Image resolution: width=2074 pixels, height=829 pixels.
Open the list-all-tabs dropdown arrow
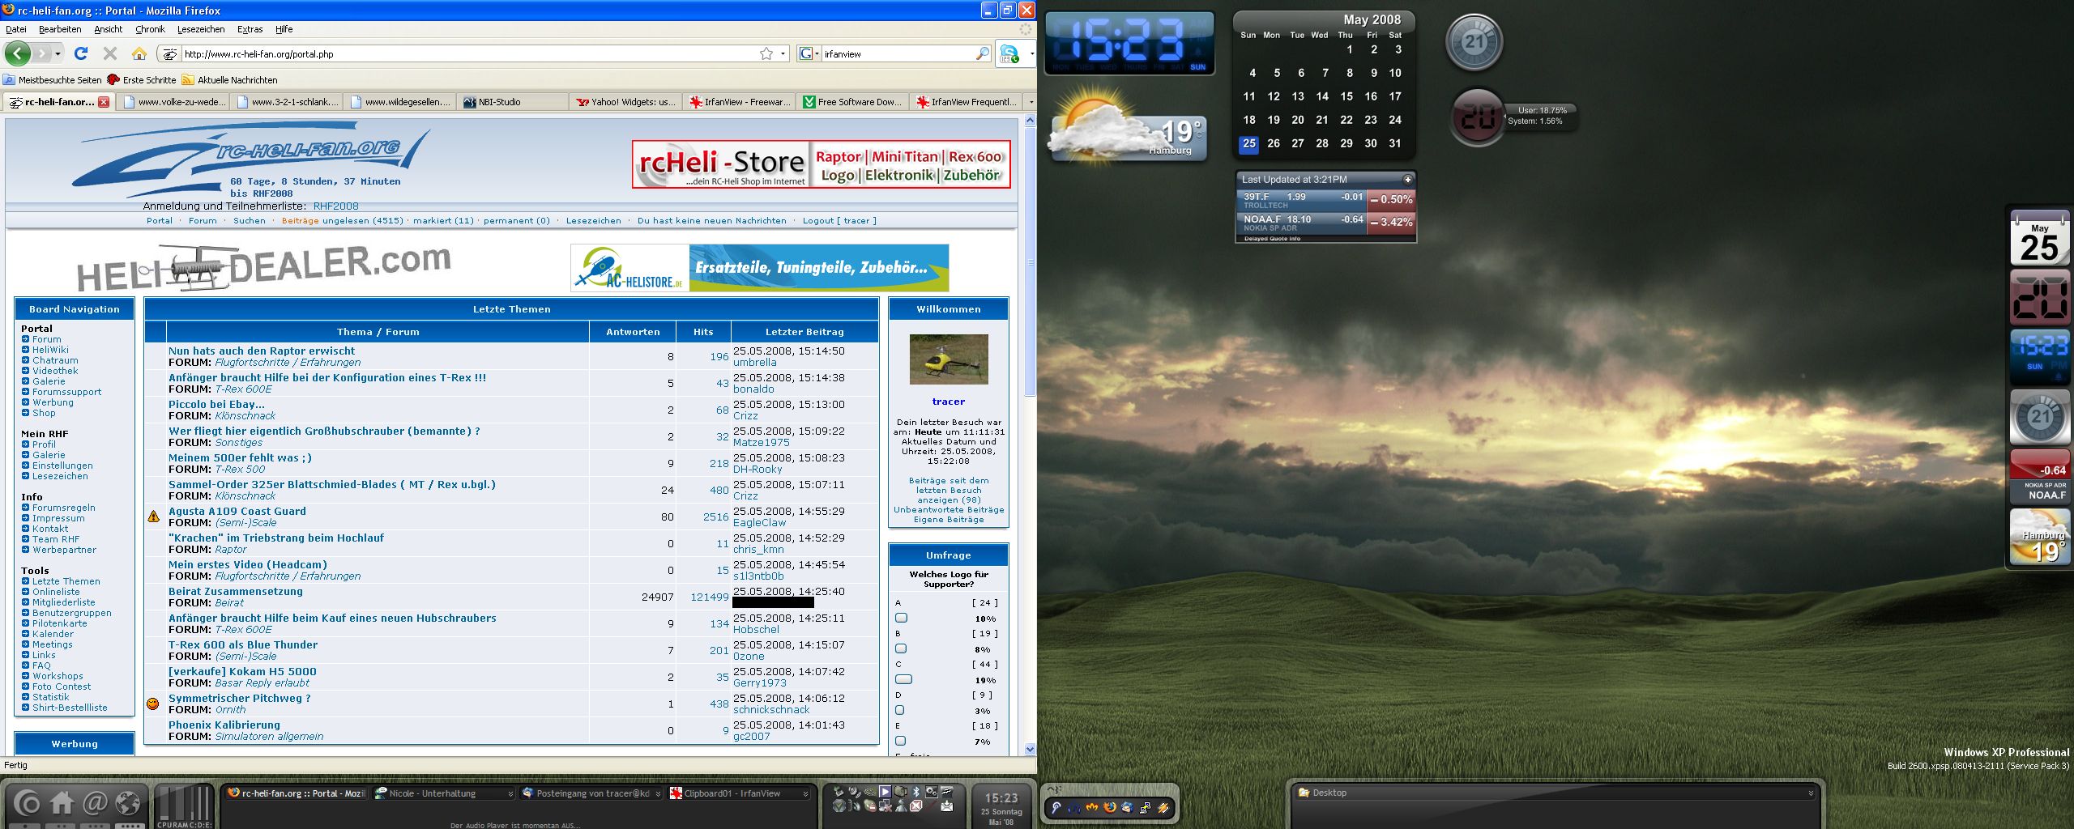(1031, 102)
